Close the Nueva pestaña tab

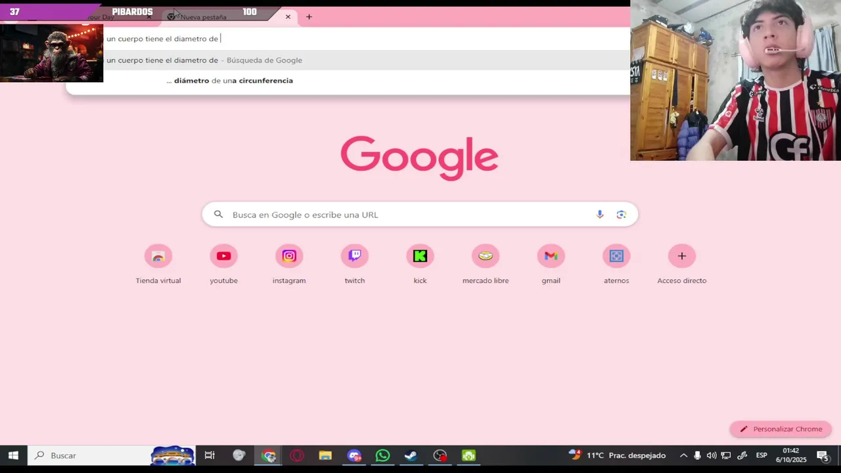pos(288,17)
